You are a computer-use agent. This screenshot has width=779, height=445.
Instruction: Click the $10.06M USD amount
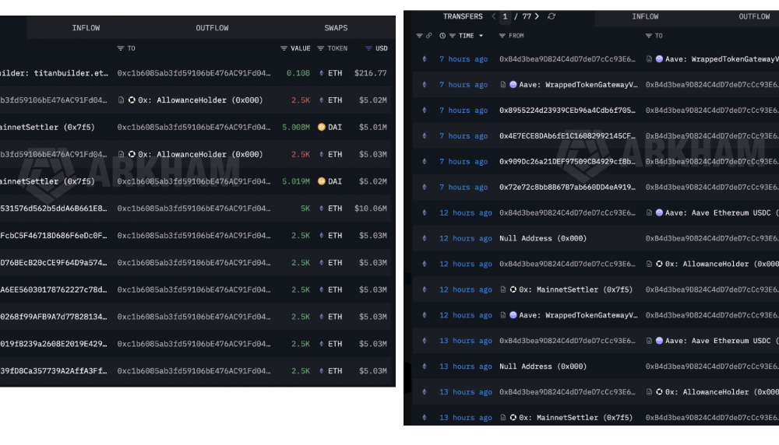pos(371,208)
